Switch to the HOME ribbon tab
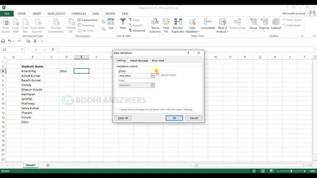The image size is (317, 178). coord(22,13)
